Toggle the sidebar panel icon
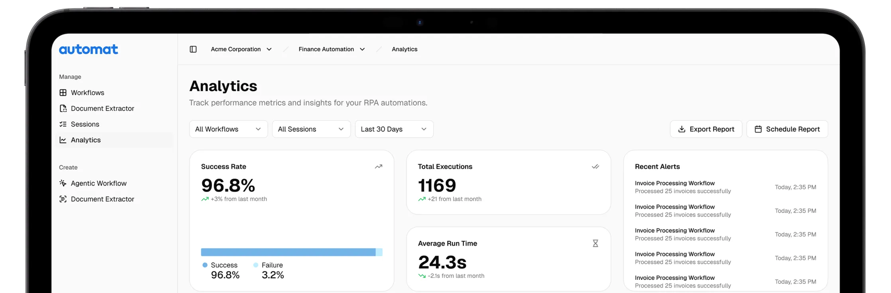The image size is (891, 293). 193,49
